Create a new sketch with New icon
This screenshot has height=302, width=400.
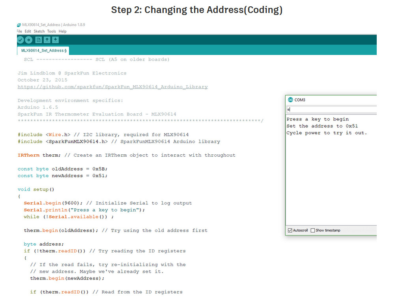(39, 40)
